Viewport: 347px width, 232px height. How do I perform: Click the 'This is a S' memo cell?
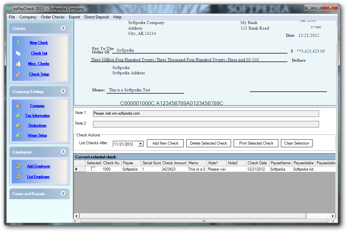click(x=197, y=169)
